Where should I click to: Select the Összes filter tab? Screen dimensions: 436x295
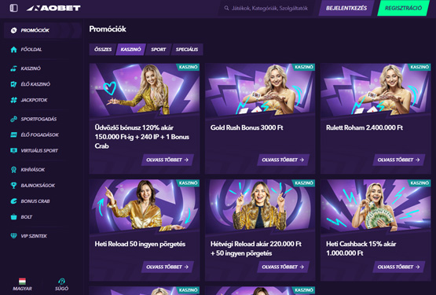(103, 50)
